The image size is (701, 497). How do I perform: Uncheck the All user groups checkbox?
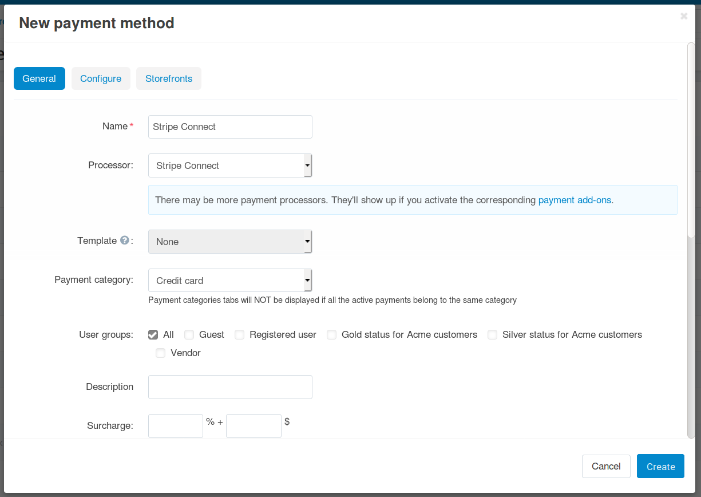[153, 335]
